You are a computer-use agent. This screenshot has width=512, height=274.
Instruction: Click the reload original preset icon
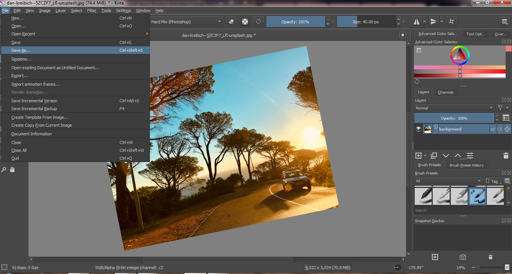tap(258, 21)
